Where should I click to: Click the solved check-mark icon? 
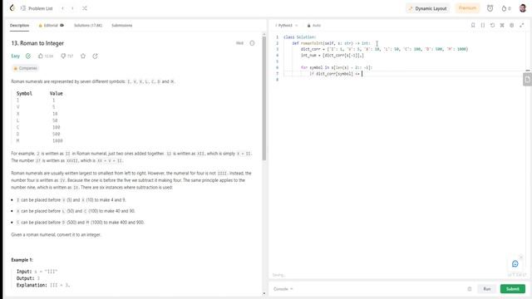tap(28, 56)
